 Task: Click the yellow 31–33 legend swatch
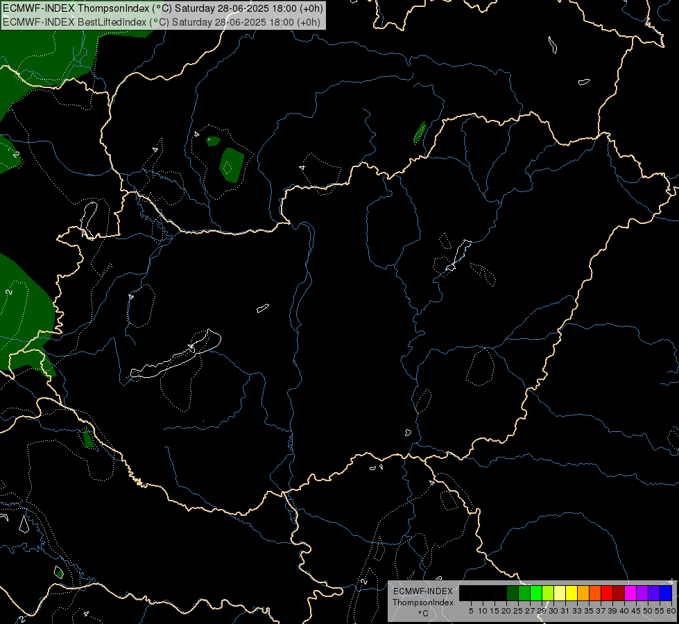point(571,593)
